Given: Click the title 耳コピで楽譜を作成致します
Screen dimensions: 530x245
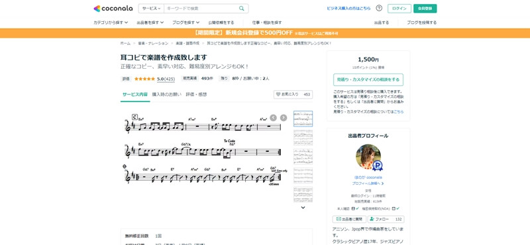Looking at the screenshot, I should pyautogui.click(x=164, y=58).
